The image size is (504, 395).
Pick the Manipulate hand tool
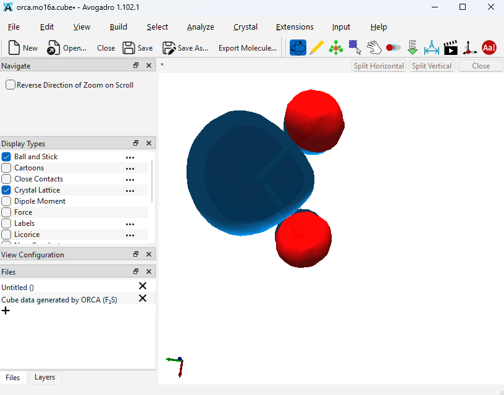(374, 48)
